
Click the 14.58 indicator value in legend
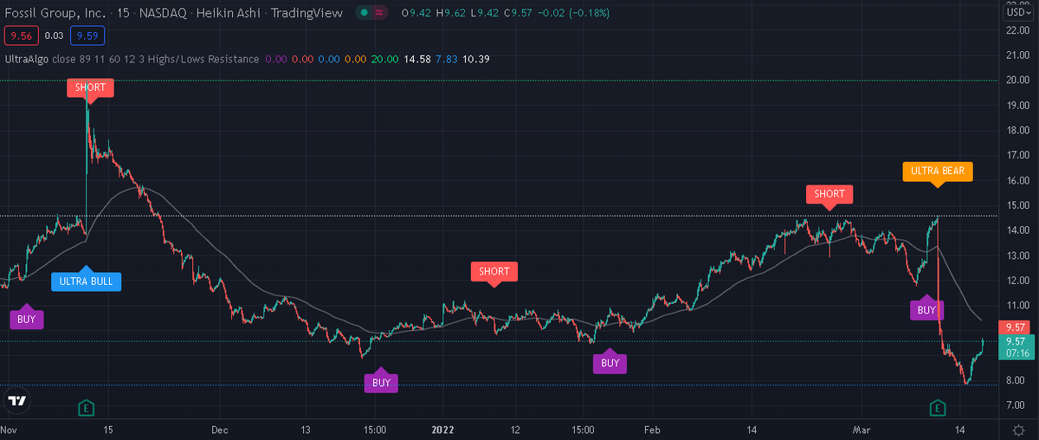tap(418, 59)
